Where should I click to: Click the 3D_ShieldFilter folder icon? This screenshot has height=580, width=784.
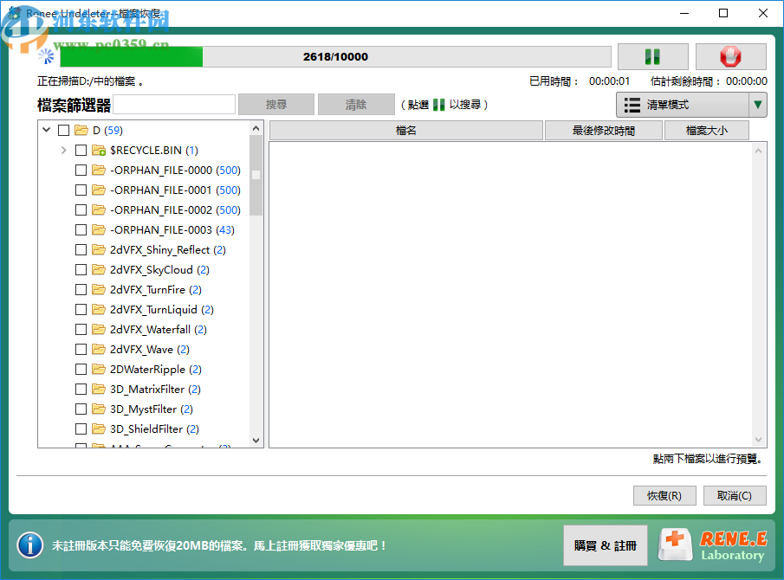[x=99, y=429]
